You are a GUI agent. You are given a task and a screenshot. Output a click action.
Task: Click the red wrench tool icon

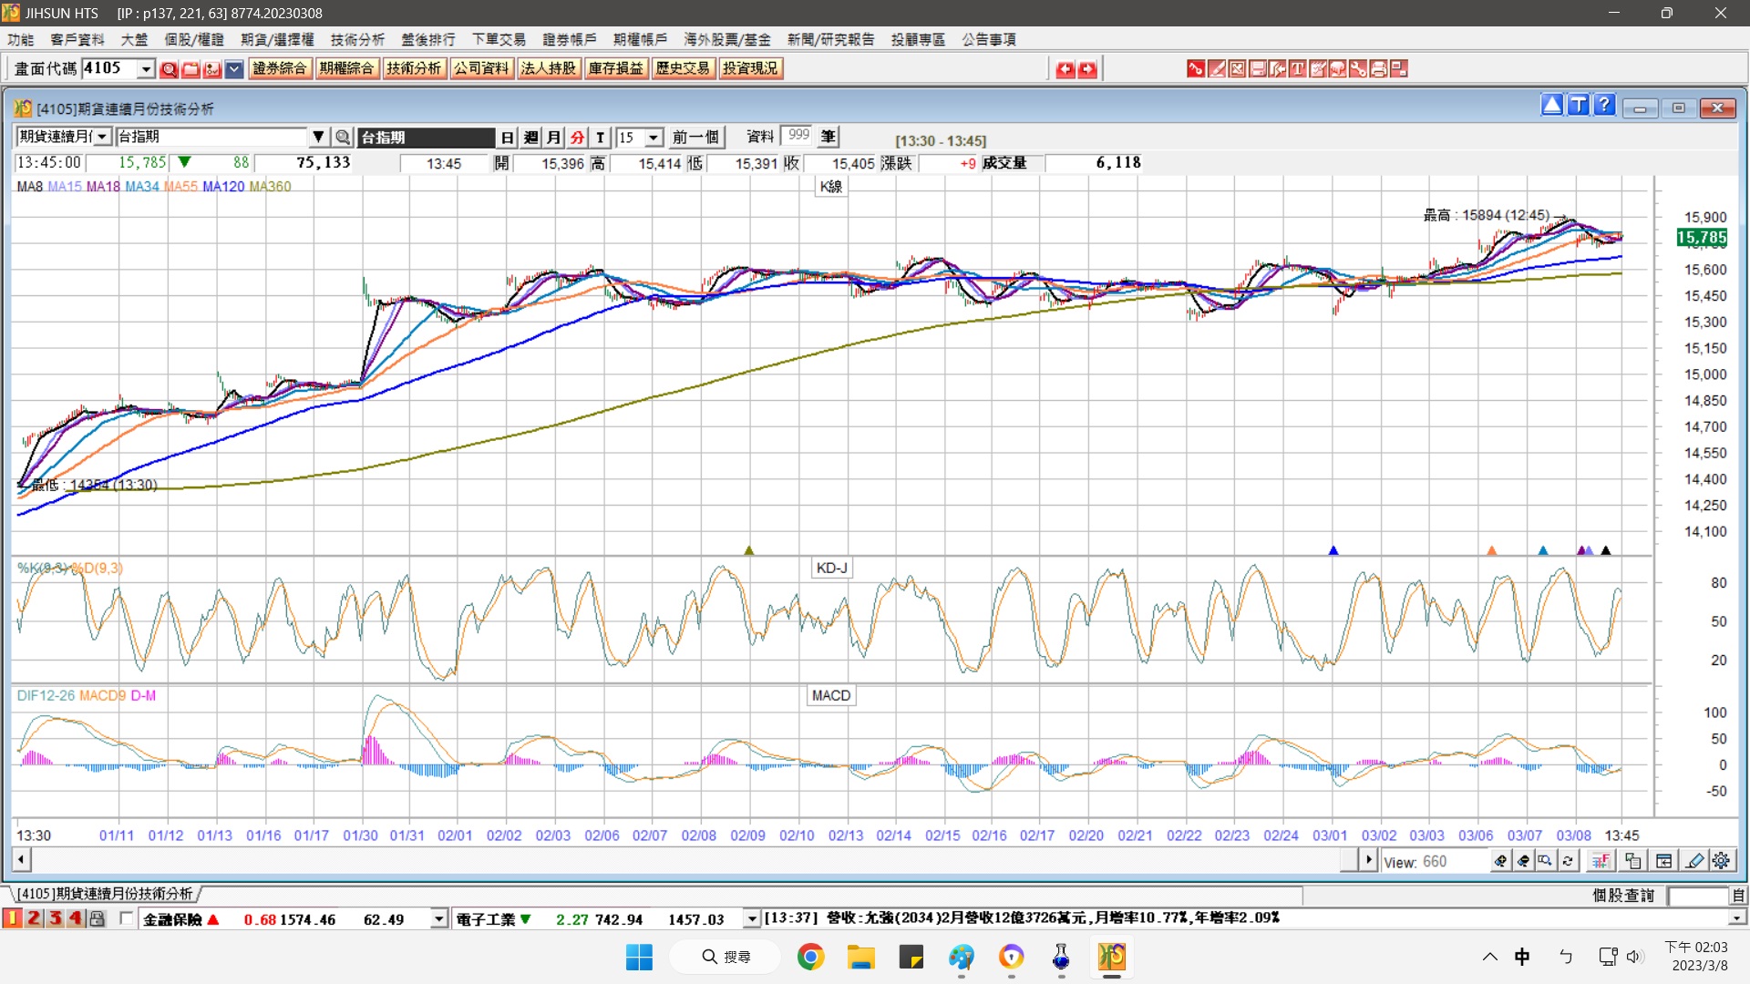(x=1357, y=69)
